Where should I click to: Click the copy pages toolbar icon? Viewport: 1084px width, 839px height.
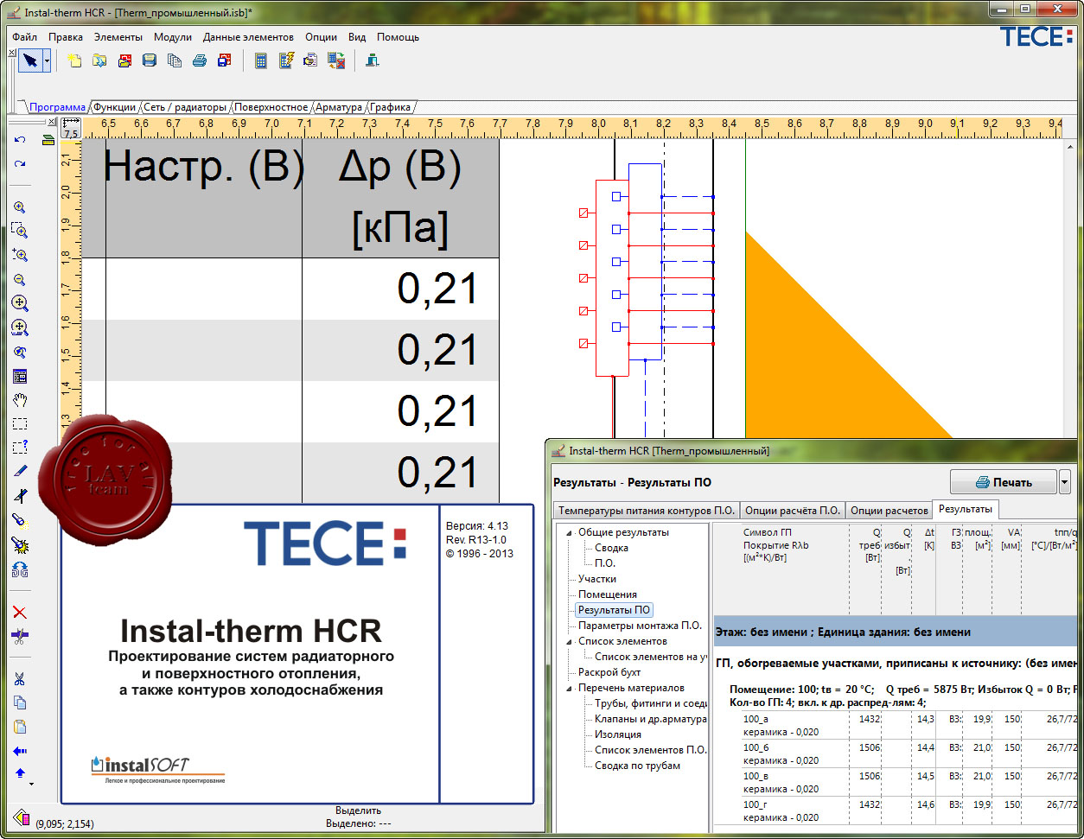tap(175, 60)
